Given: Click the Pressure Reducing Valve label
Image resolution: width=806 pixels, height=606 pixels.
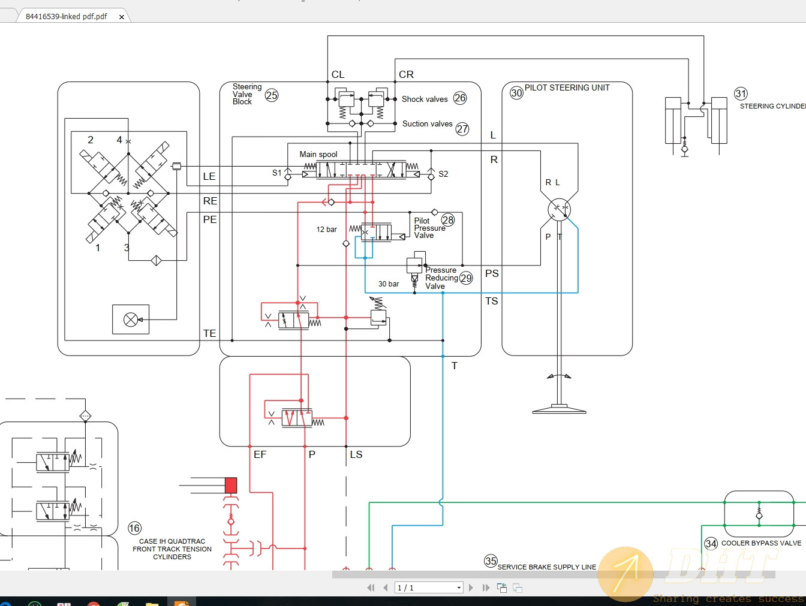Looking at the screenshot, I should 441,278.
